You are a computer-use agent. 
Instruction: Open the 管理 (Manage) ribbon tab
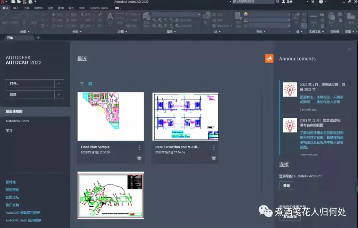pyautogui.click(x=61, y=8)
